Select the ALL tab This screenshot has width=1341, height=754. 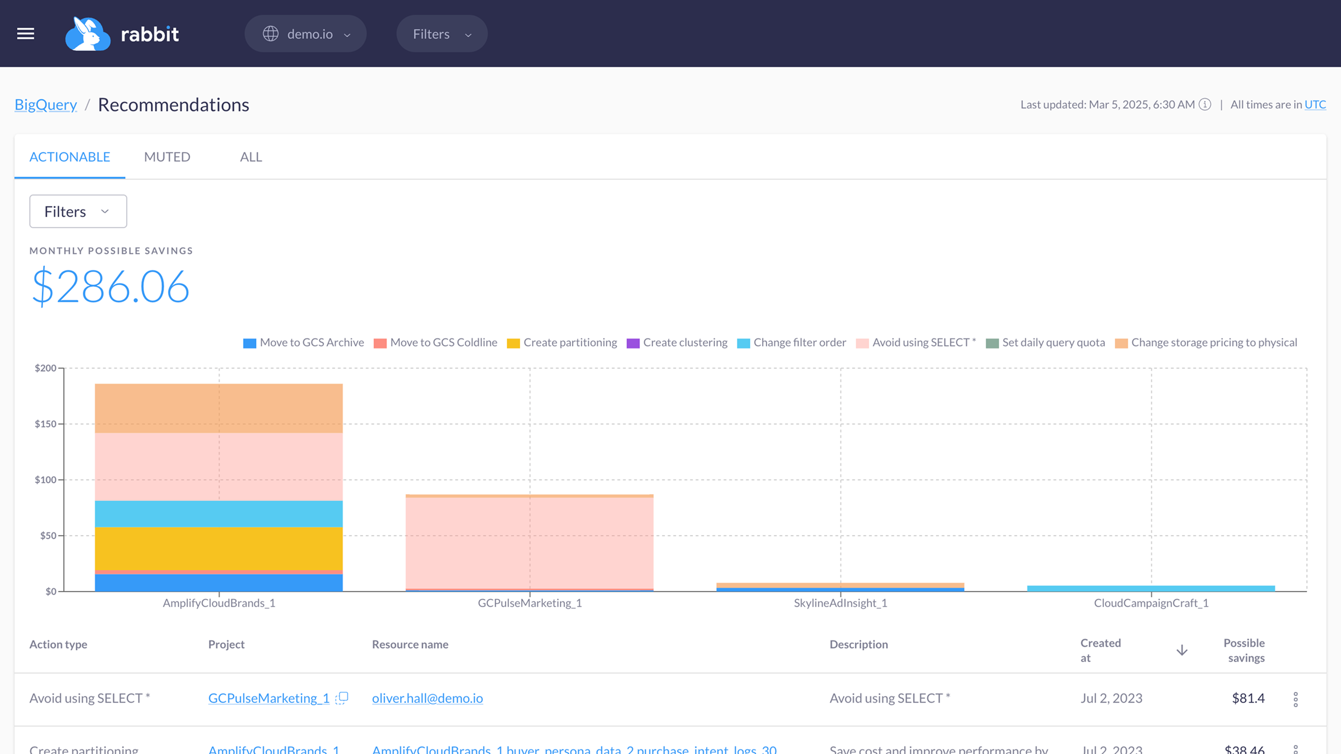click(250, 156)
